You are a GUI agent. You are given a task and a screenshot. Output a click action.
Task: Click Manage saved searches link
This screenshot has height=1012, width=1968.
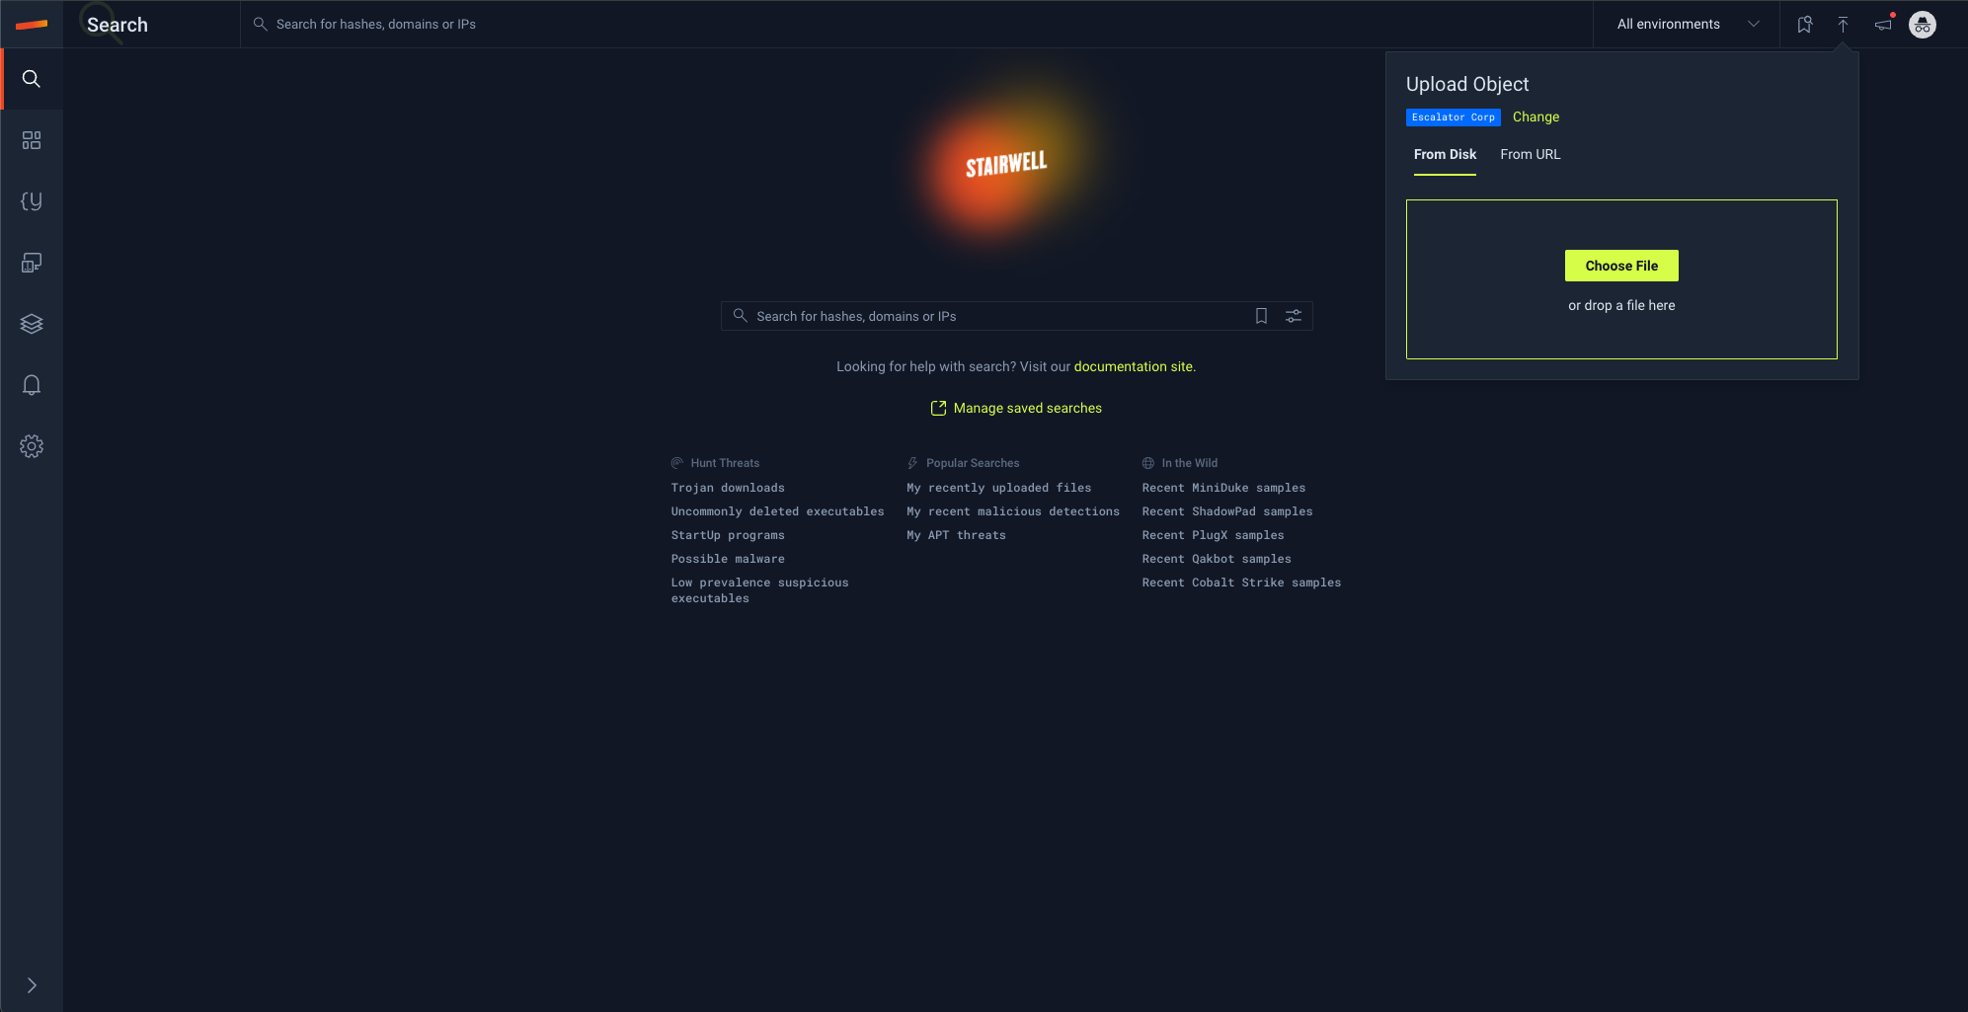[x=1016, y=408]
